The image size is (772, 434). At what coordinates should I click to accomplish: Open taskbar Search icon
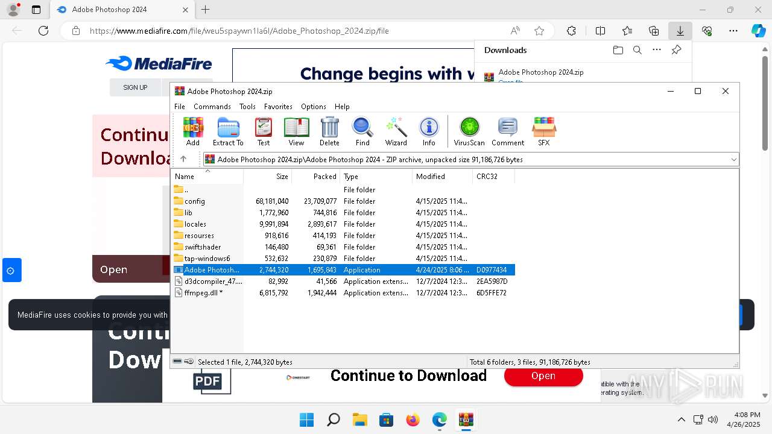333,420
